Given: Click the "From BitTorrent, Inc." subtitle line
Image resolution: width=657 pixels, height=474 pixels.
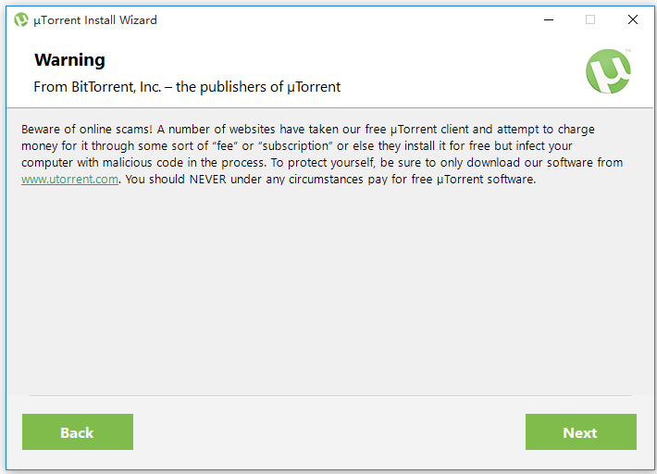Looking at the screenshot, I should click(187, 87).
